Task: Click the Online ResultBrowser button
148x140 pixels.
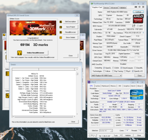Action: point(36,53)
